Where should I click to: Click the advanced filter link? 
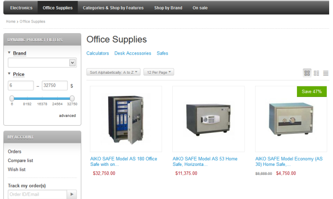67,116
